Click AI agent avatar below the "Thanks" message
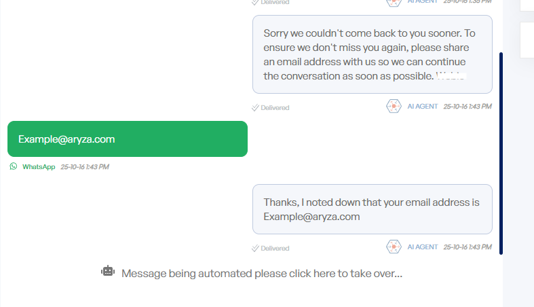This screenshot has height=307, width=534. click(394, 247)
